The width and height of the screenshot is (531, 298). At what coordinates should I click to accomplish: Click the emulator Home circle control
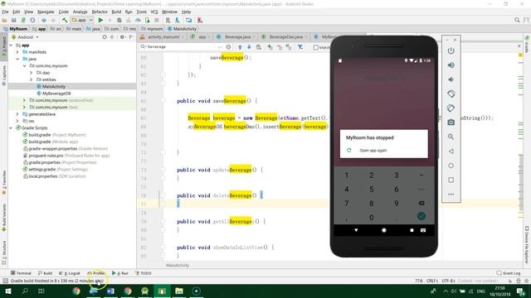click(451, 166)
